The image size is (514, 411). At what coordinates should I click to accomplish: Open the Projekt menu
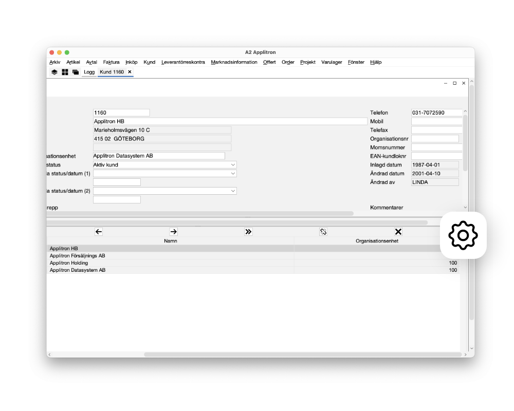pyautogui.click(x=308, y=62)
